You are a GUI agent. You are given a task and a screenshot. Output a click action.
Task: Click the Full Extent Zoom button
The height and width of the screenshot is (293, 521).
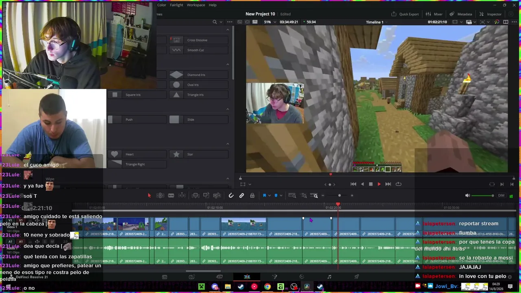coord(292,196)
